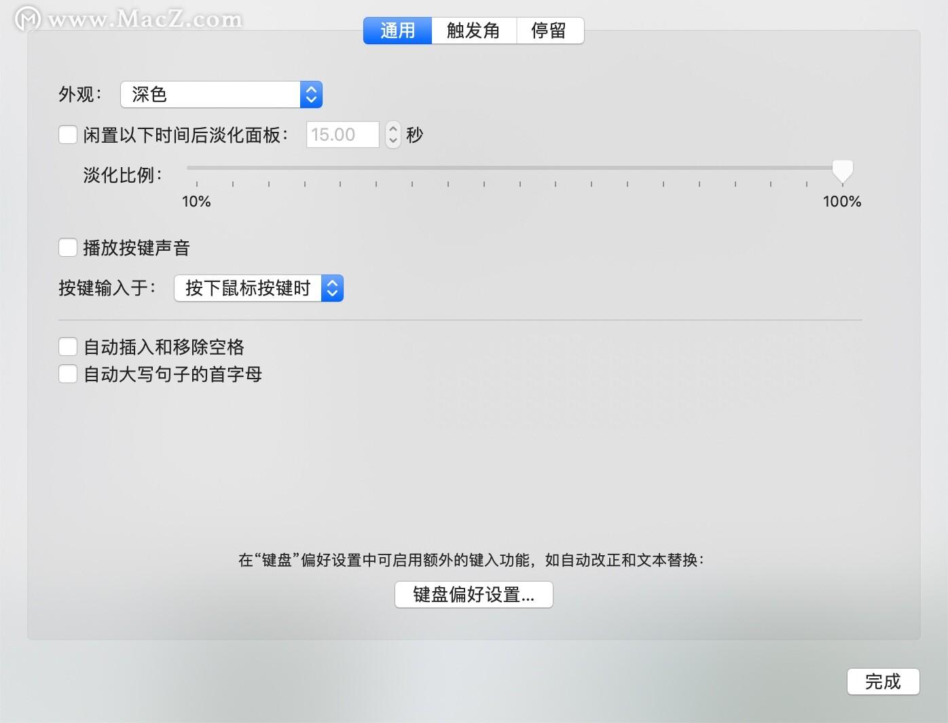Screen dimensions: 948x723
Task: Toggle 播放按键声音 checkbox
Action: [x=68, y=247]
